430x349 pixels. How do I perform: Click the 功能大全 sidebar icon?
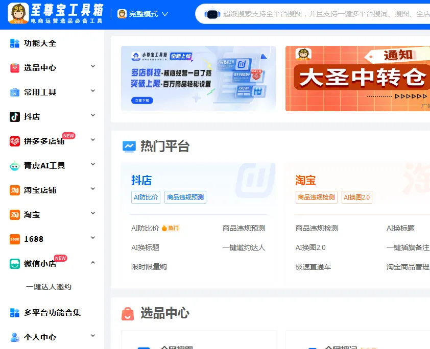tap(14, 43)
